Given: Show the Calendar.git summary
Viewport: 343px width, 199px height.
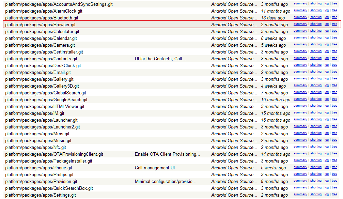Looking at the screenshot, I should coord(300,37).
